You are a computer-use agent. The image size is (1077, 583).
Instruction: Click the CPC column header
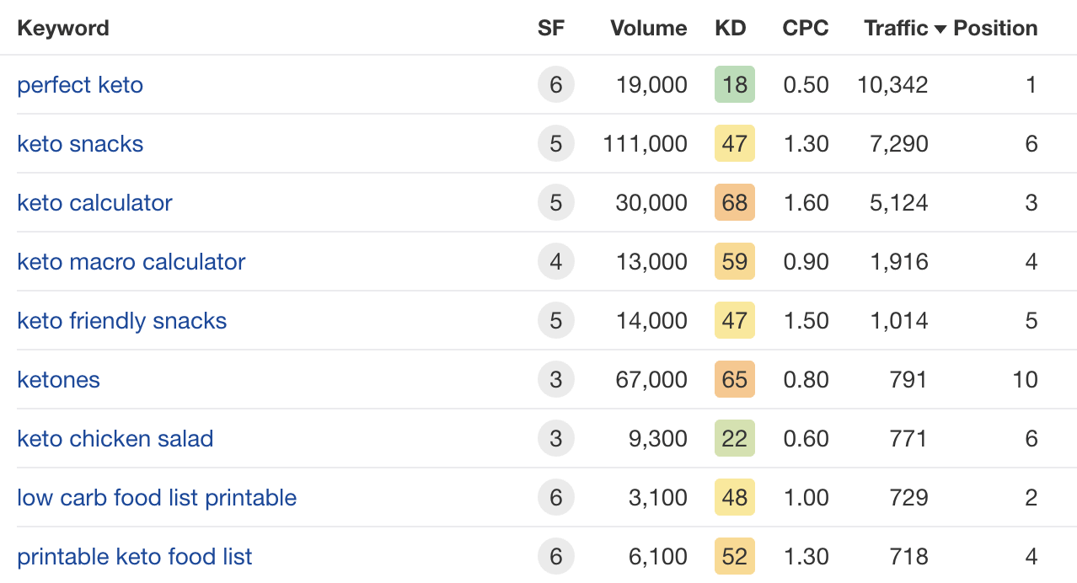pos(805,29)
